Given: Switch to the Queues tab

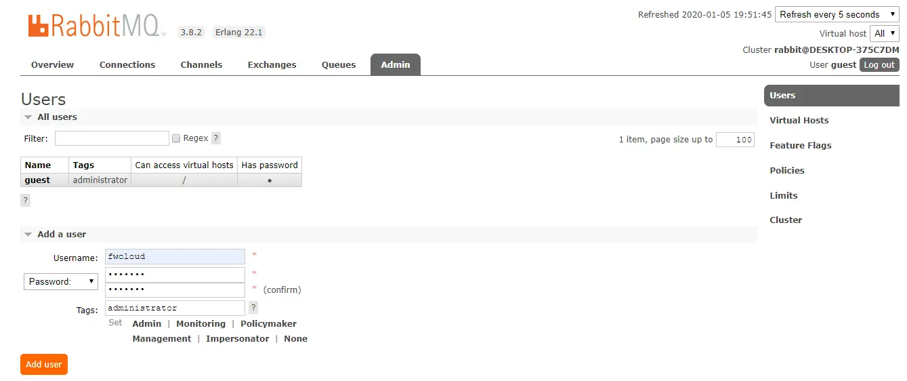Looking at the screenshot, I should tap(339, 65).
